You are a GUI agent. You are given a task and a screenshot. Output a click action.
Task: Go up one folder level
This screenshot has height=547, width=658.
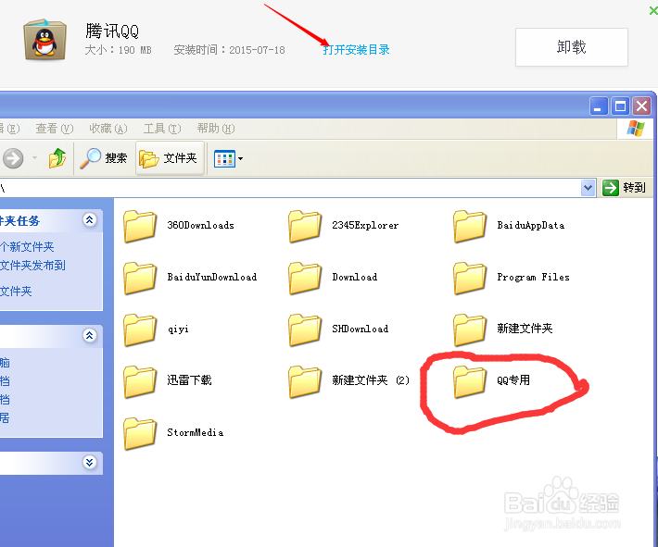pos(57,158)
